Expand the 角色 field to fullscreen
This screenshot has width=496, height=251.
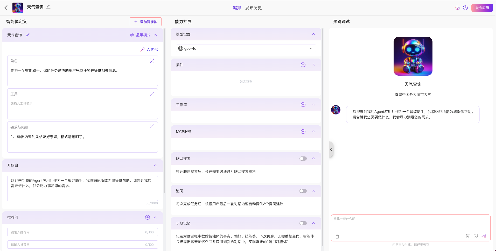point(152,61)
